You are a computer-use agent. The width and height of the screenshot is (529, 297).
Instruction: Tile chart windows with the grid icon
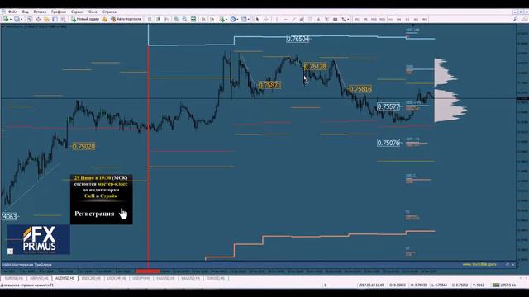[x=193, y=20]
